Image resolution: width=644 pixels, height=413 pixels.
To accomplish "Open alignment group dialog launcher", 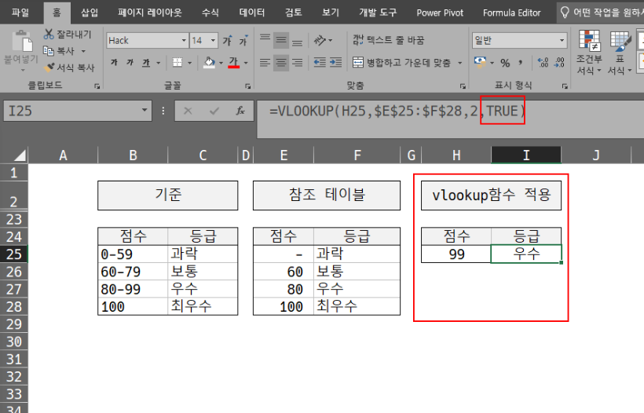I will 463,86.
